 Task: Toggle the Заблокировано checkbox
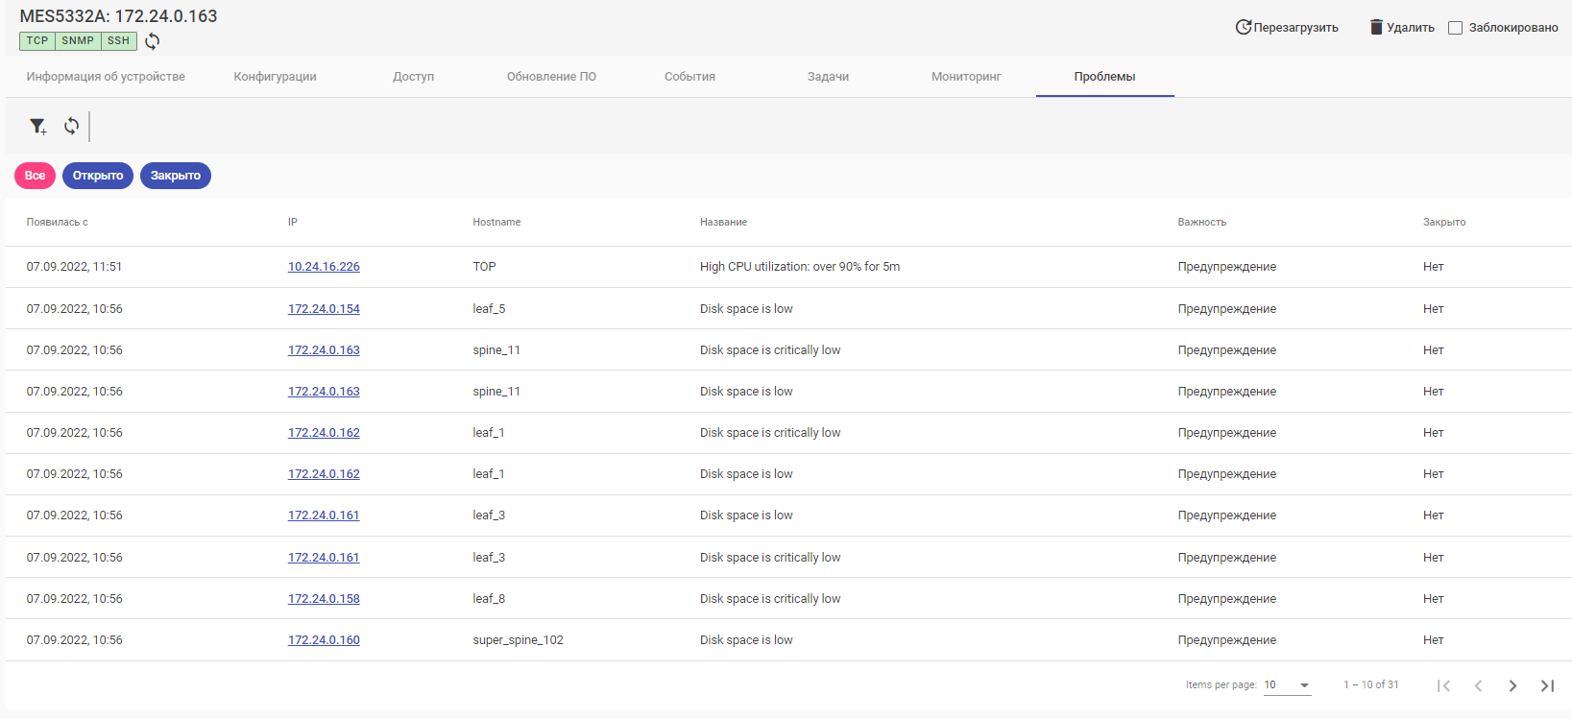tap(1455, 28)
